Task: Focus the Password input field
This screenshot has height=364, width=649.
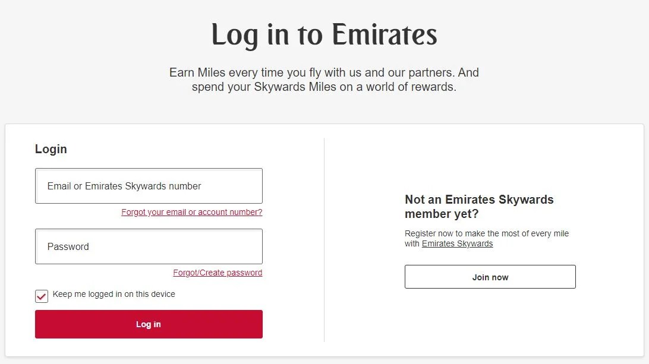Action: (149, 246)
